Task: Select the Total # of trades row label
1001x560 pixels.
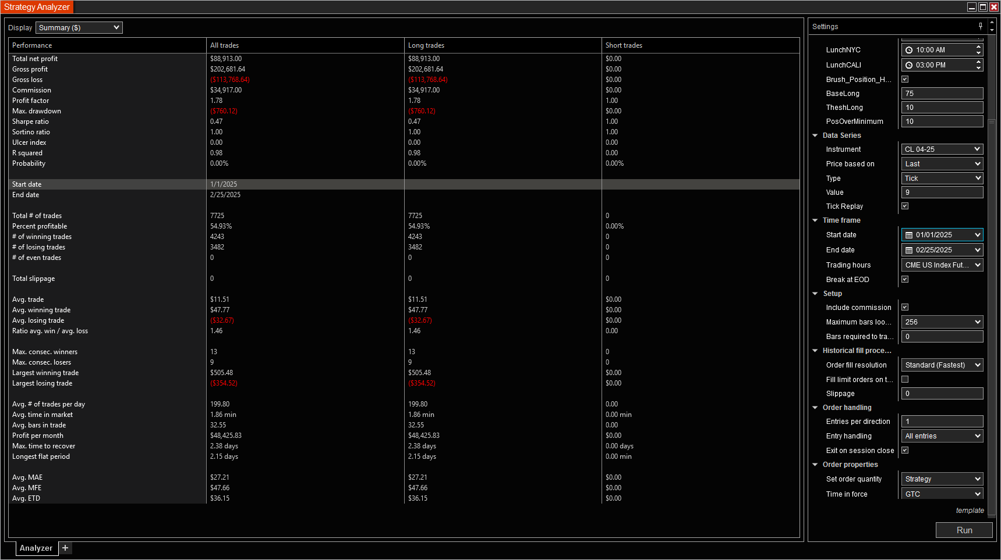Action: pyautogui.click(x=37, y=216)
